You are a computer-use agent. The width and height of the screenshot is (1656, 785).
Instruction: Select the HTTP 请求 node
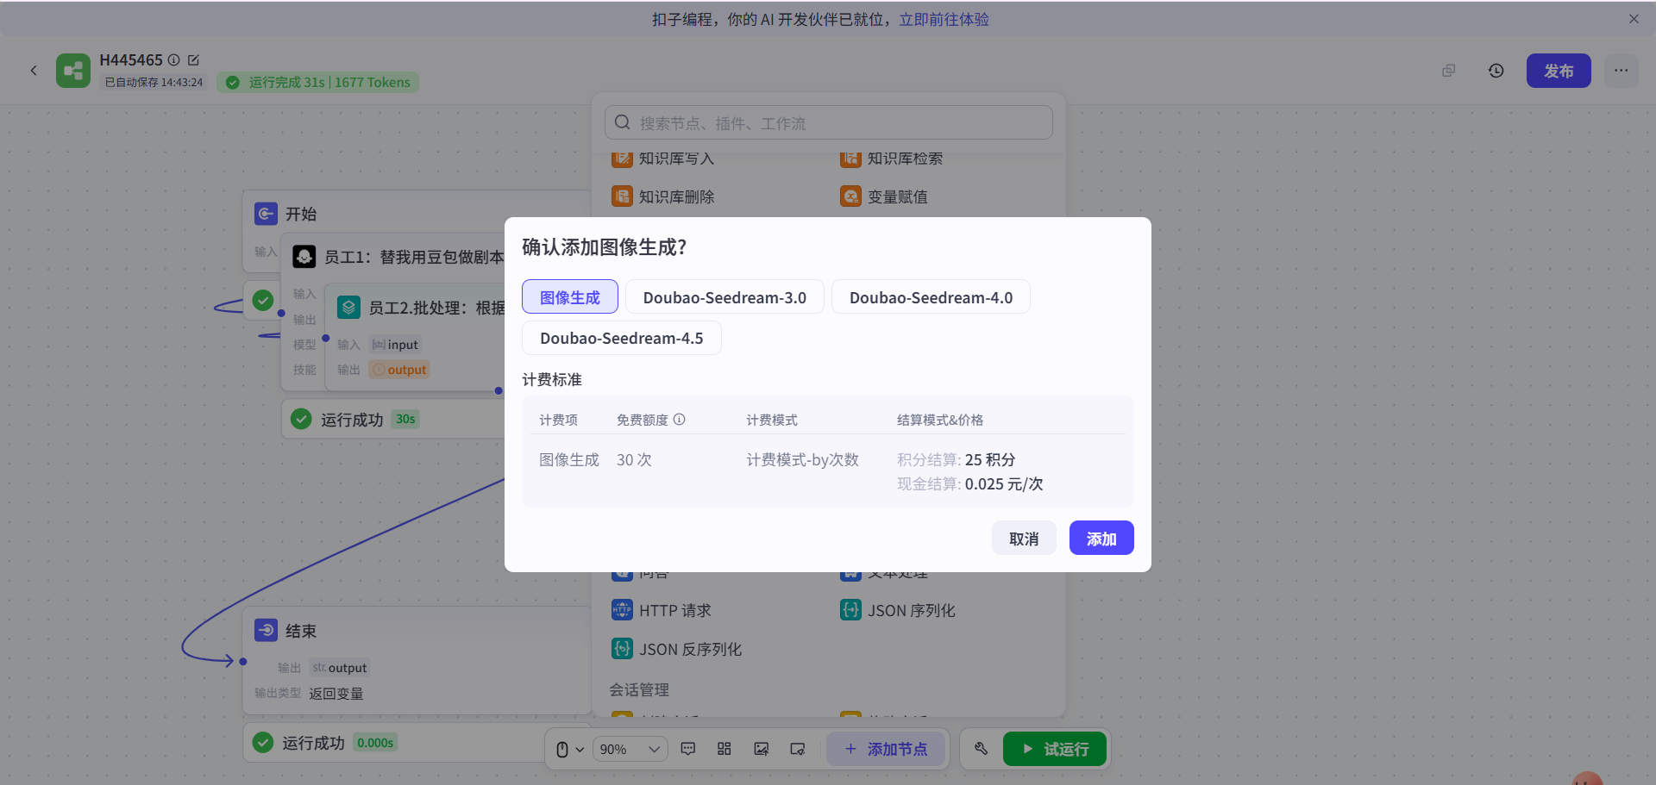pyautogui.click(x=662, y=610)
